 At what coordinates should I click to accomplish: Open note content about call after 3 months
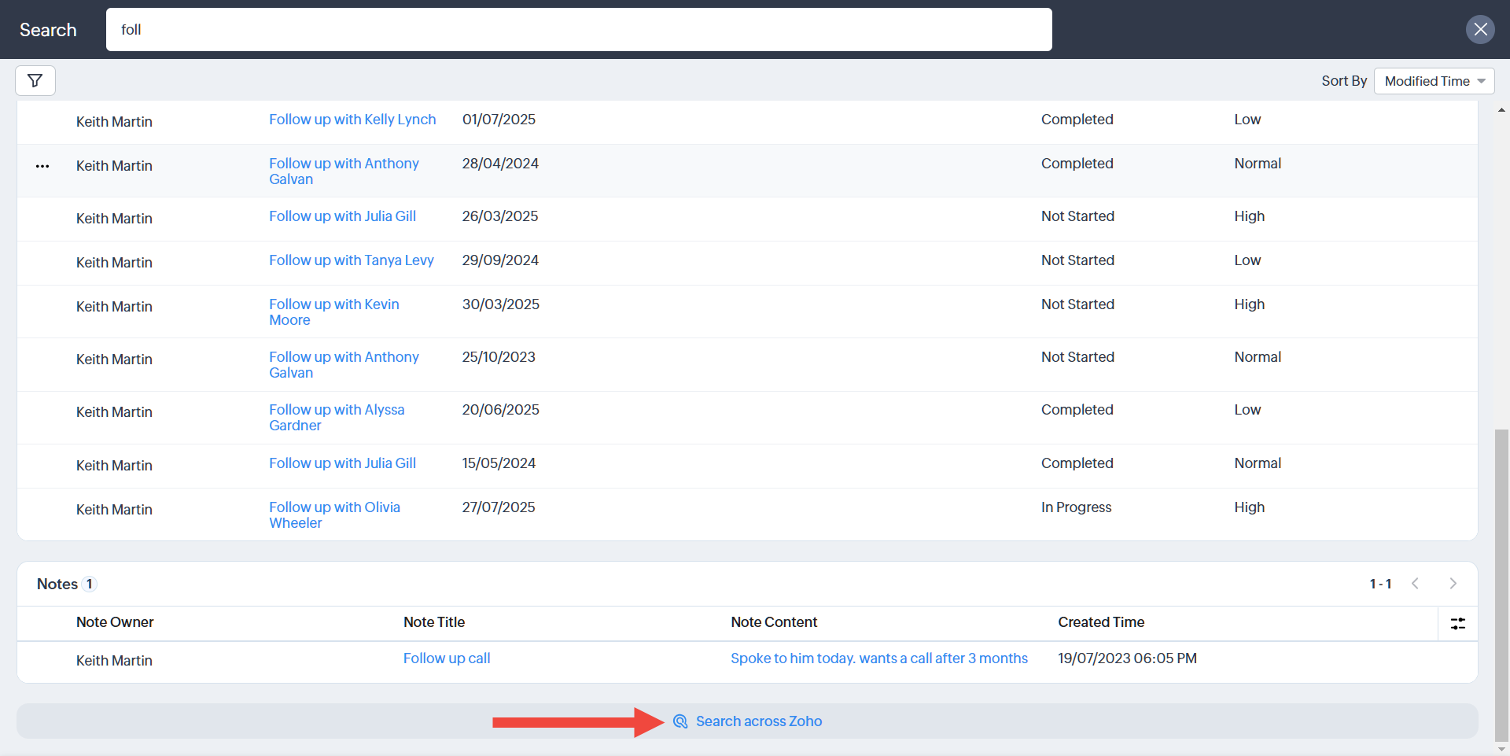point(878,658)
